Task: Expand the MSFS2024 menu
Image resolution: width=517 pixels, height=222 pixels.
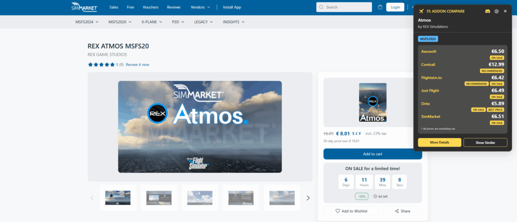Action: point(87,22)
